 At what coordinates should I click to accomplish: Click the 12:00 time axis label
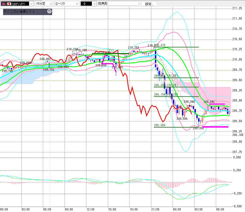(91, 209)
